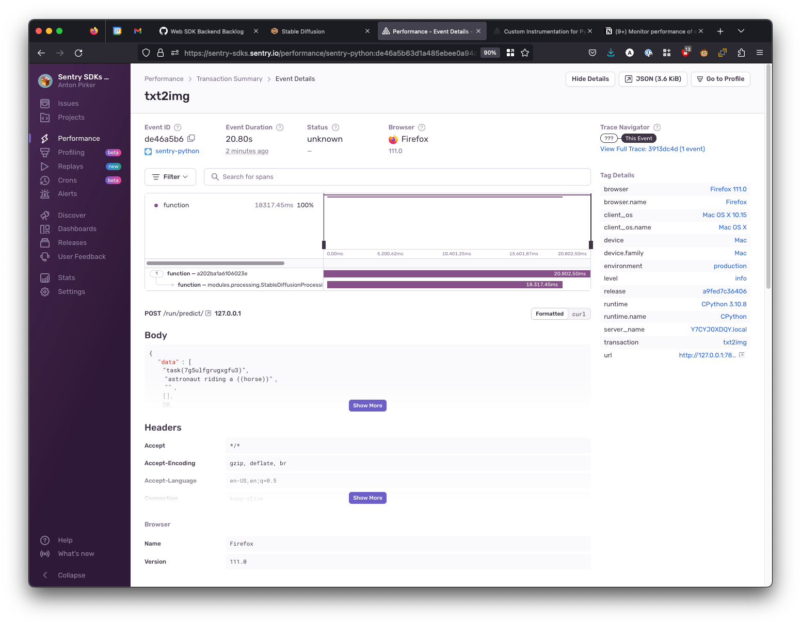Click Go to Profile button
The height and width of the screenshot is (625, 801).
[x=720, y=79]
